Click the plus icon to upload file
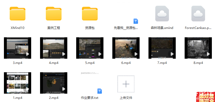The width and height of the screenshot is (215, 102). 126,84
